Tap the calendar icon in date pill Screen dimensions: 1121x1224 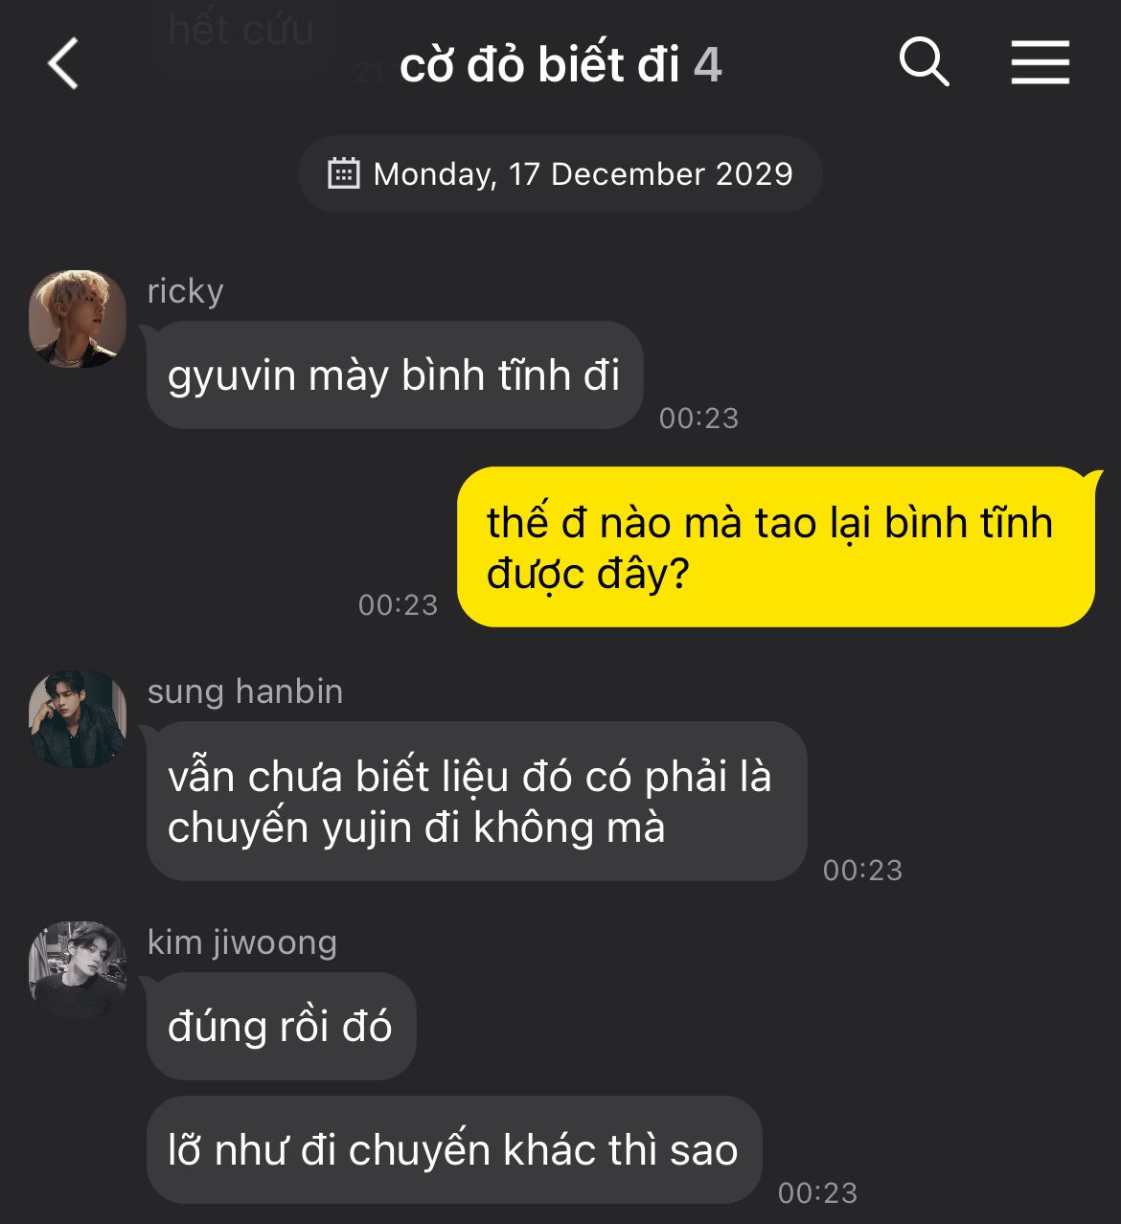point(344,173)
